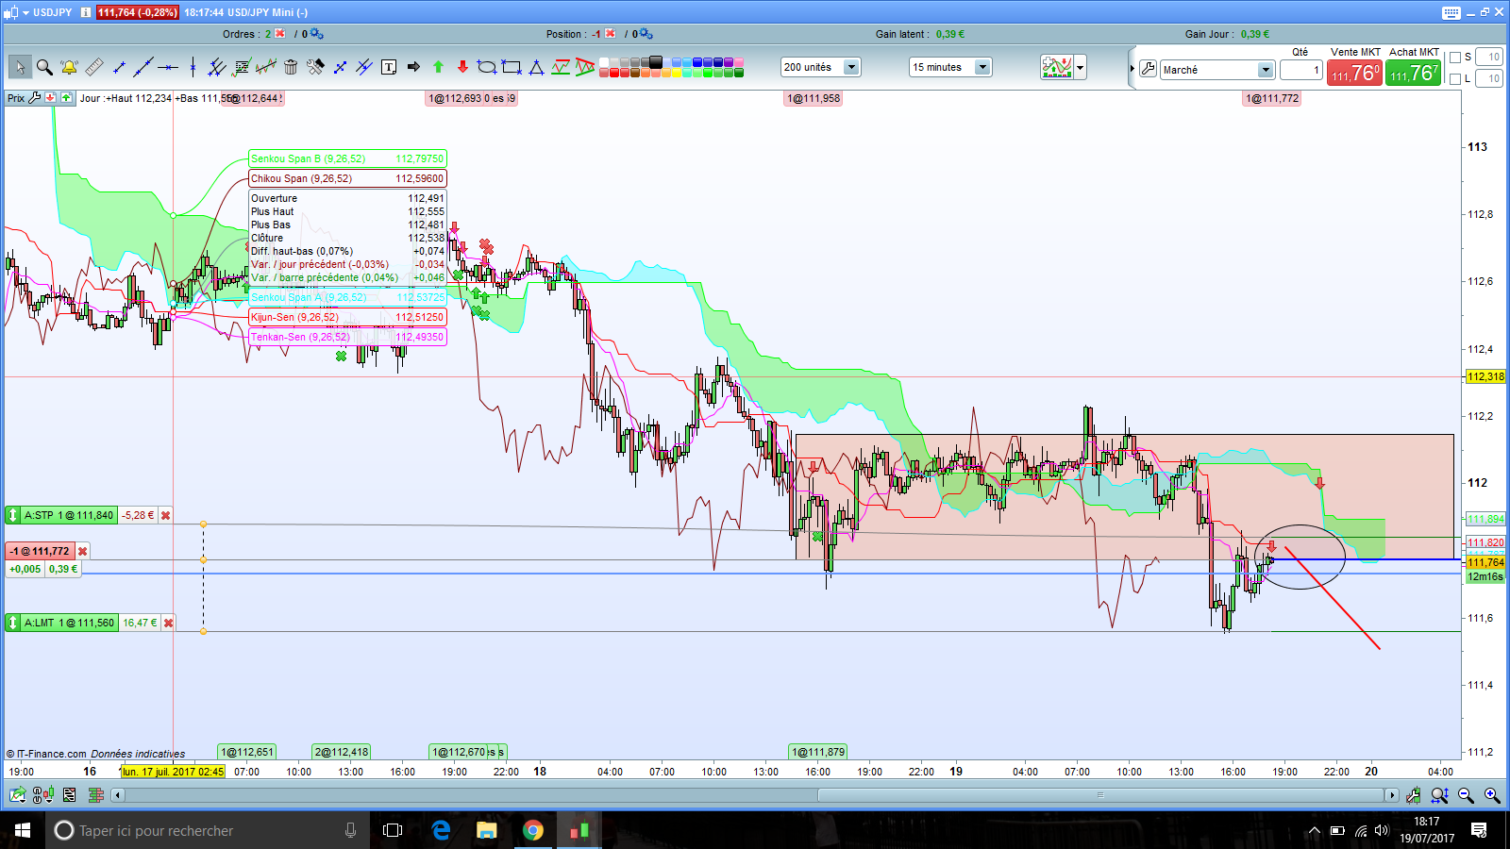The width and height of the screenshot is (1510, 849).
Task: Open the 15 minutes timeframe dropdown
Action: [x=982, y=67]
